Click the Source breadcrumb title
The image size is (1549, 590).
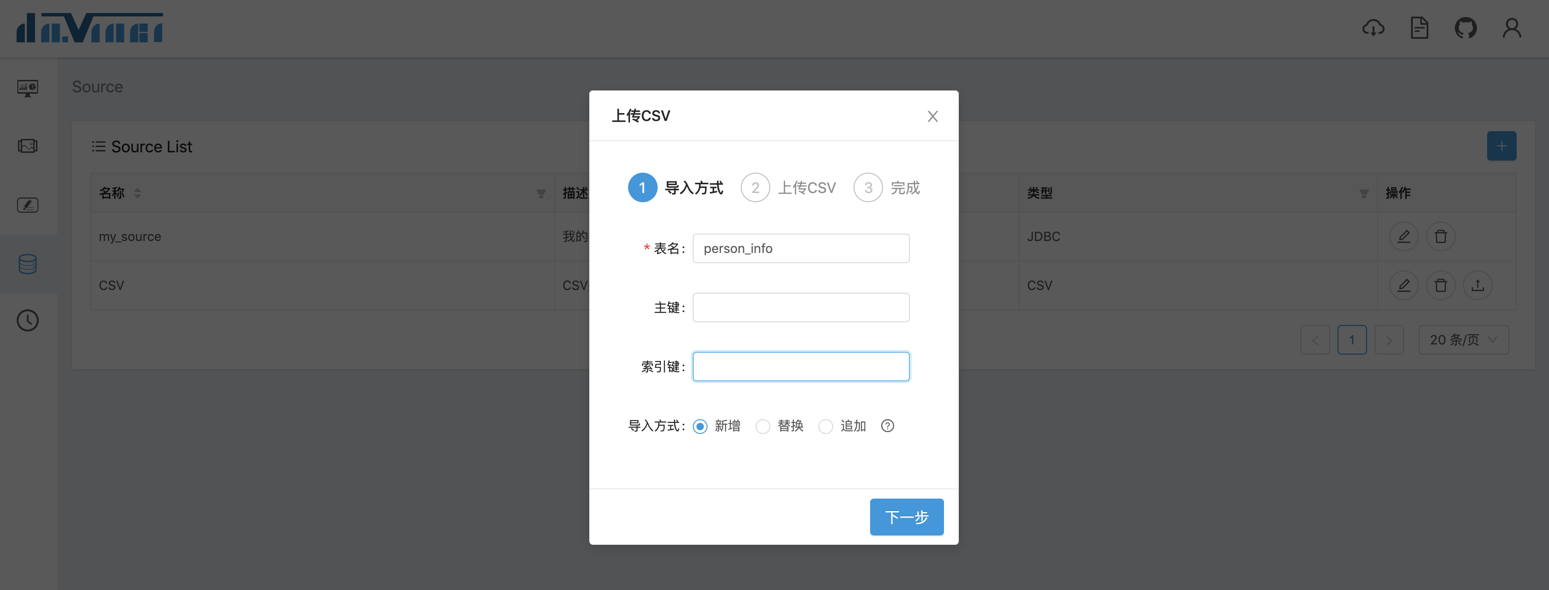point(97,87)
